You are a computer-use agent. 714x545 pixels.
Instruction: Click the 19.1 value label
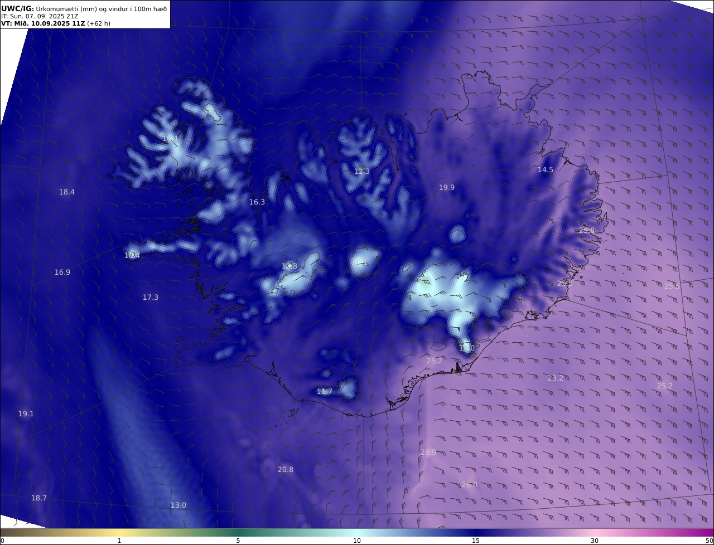coord(26,414)
